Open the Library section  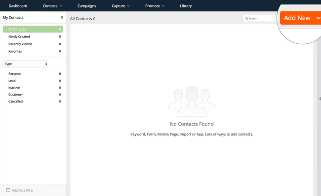pos(186,6)
